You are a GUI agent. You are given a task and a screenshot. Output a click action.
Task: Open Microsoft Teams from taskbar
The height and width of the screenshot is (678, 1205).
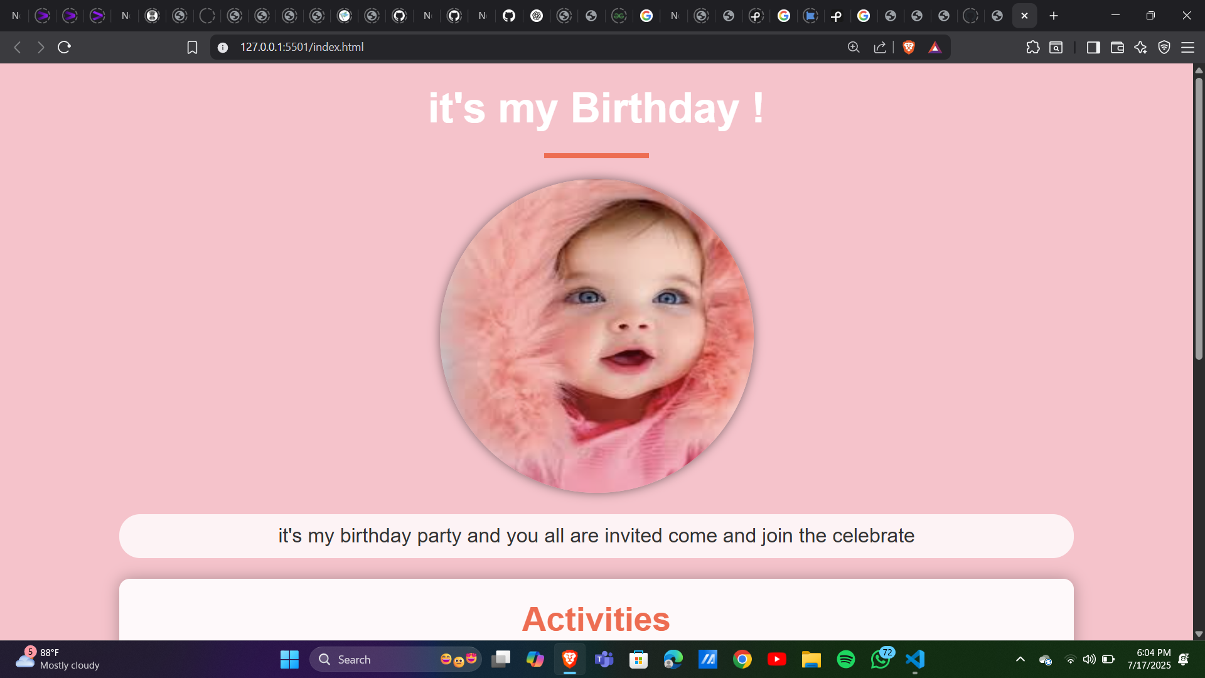(604, 659)
